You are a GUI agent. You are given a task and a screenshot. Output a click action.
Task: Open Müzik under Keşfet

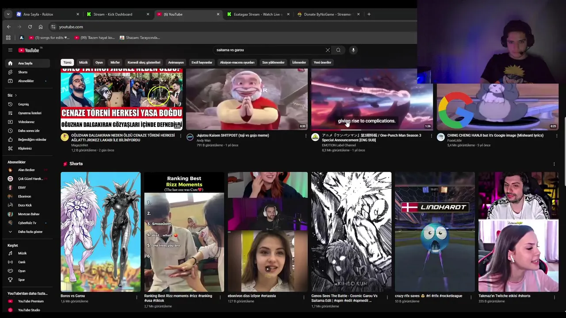coord(27,253)
